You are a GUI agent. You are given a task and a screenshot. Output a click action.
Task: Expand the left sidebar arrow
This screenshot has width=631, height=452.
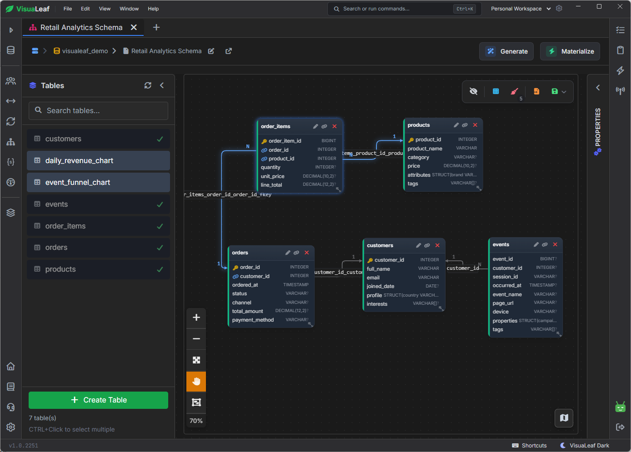click(x=11, y=30)
